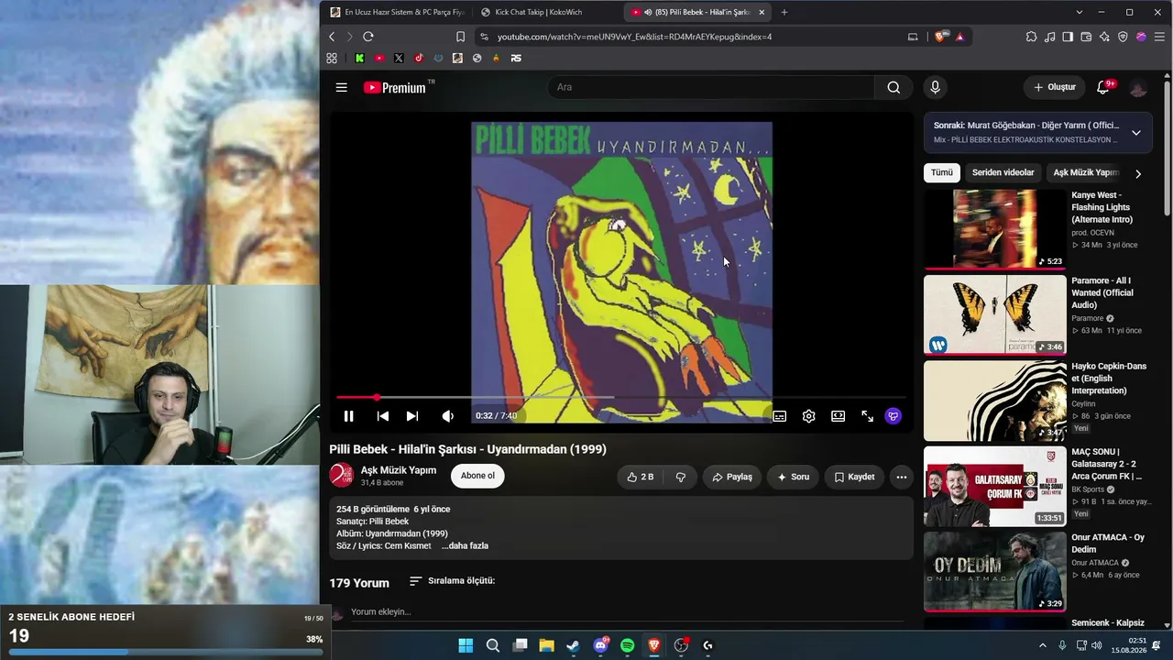Open the browser extensions puzzle icon
Image resolution: width=1173 pixels, height=660 pixels.
click(x=1032, y=37)
